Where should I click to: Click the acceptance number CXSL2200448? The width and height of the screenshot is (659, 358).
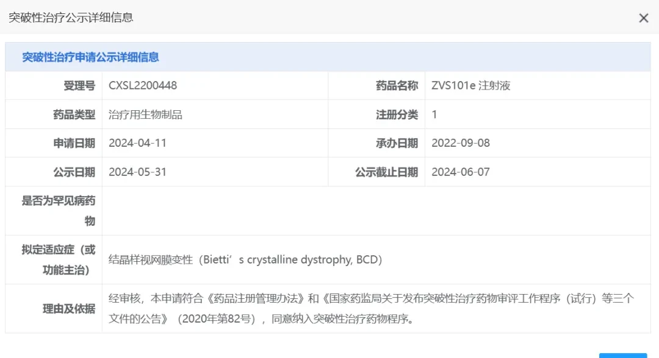[x=143, y=85]
